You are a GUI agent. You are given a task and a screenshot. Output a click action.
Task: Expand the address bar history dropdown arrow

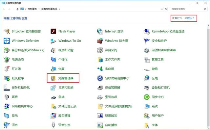(x=162, y=9)
